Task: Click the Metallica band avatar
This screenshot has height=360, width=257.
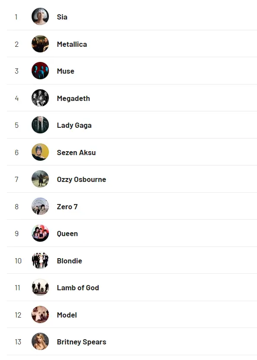Action: click(x=40, y=44)
